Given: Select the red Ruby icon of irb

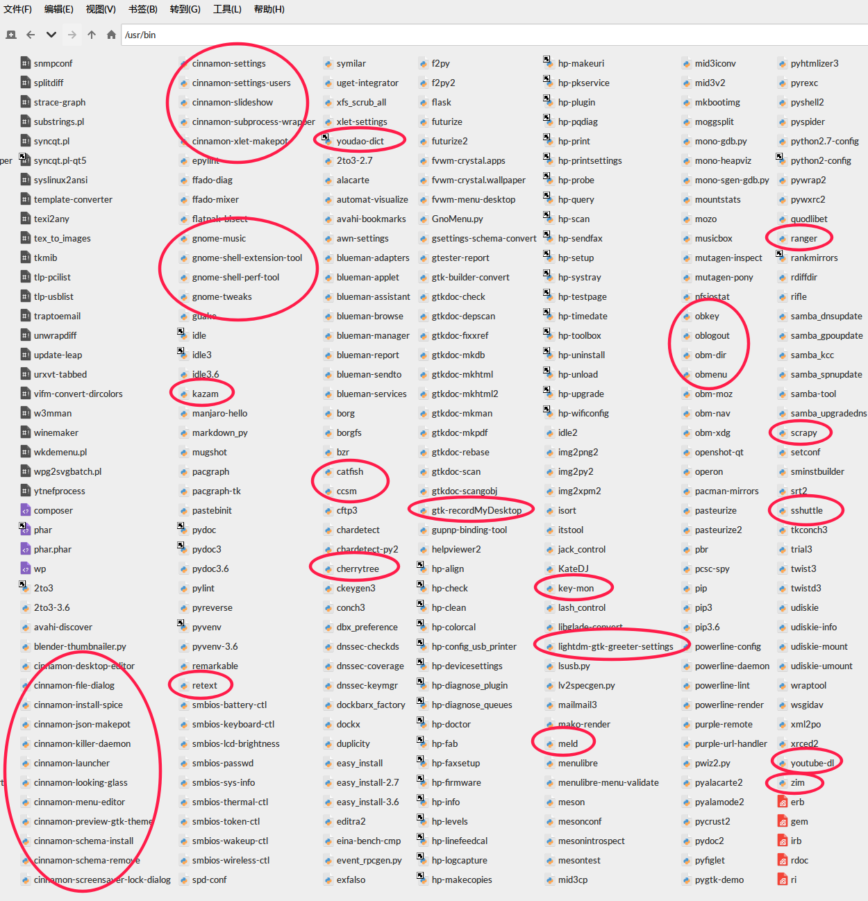Looking at the screenshot, I should pyautogui.click(x=783, y=841).
